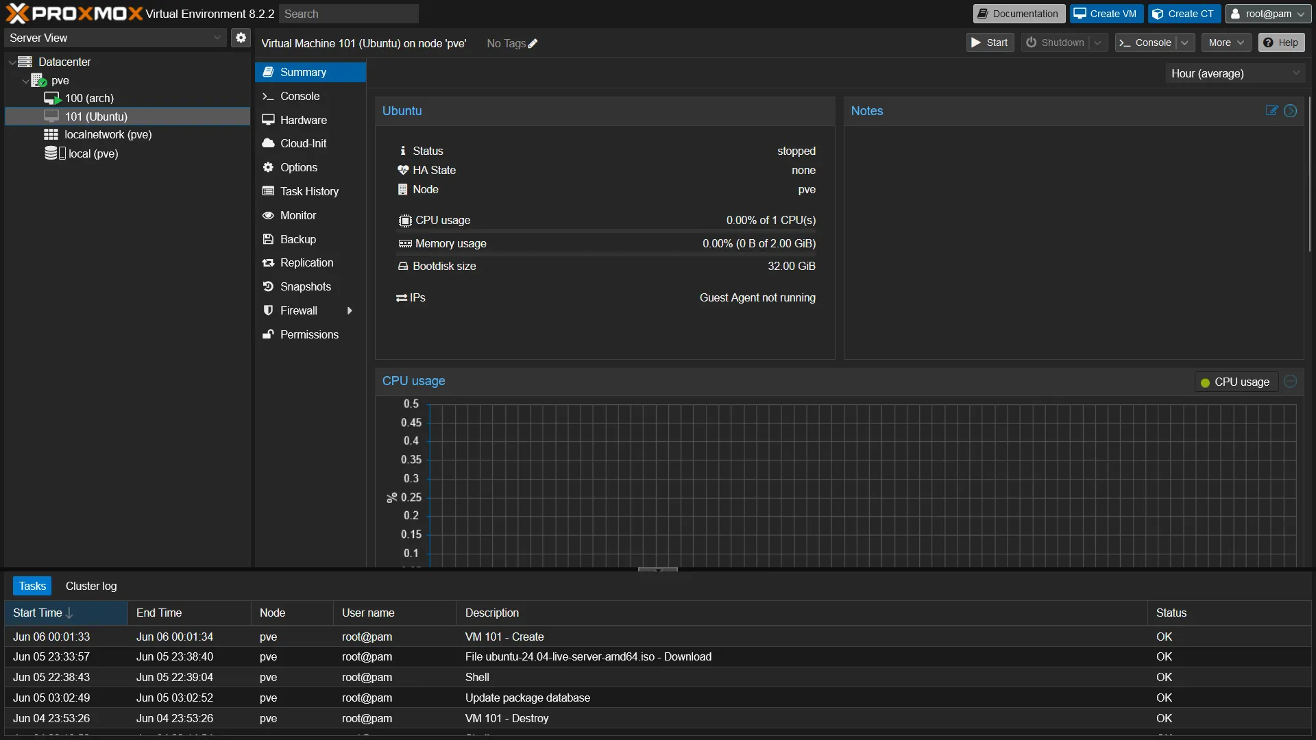The image size is (1316, 740).
Task: Click the 'stopped' status value
Action: (x=796, y=151)
